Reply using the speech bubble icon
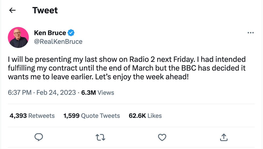The width and height of the screenshot is (263, 149). [x=39, y=137]
